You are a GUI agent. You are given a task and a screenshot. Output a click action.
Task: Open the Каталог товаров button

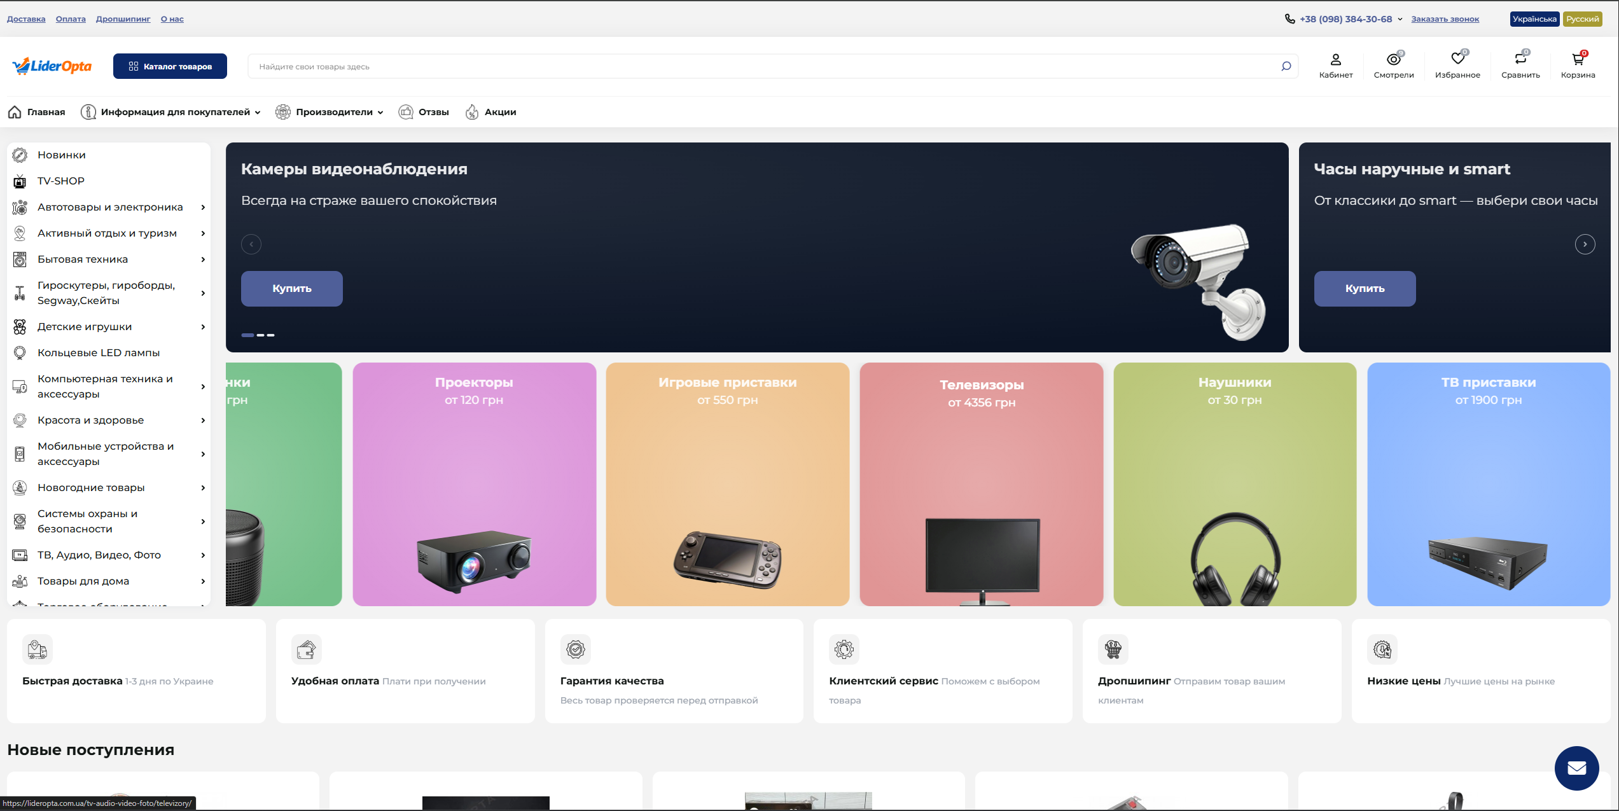(170, 66)
